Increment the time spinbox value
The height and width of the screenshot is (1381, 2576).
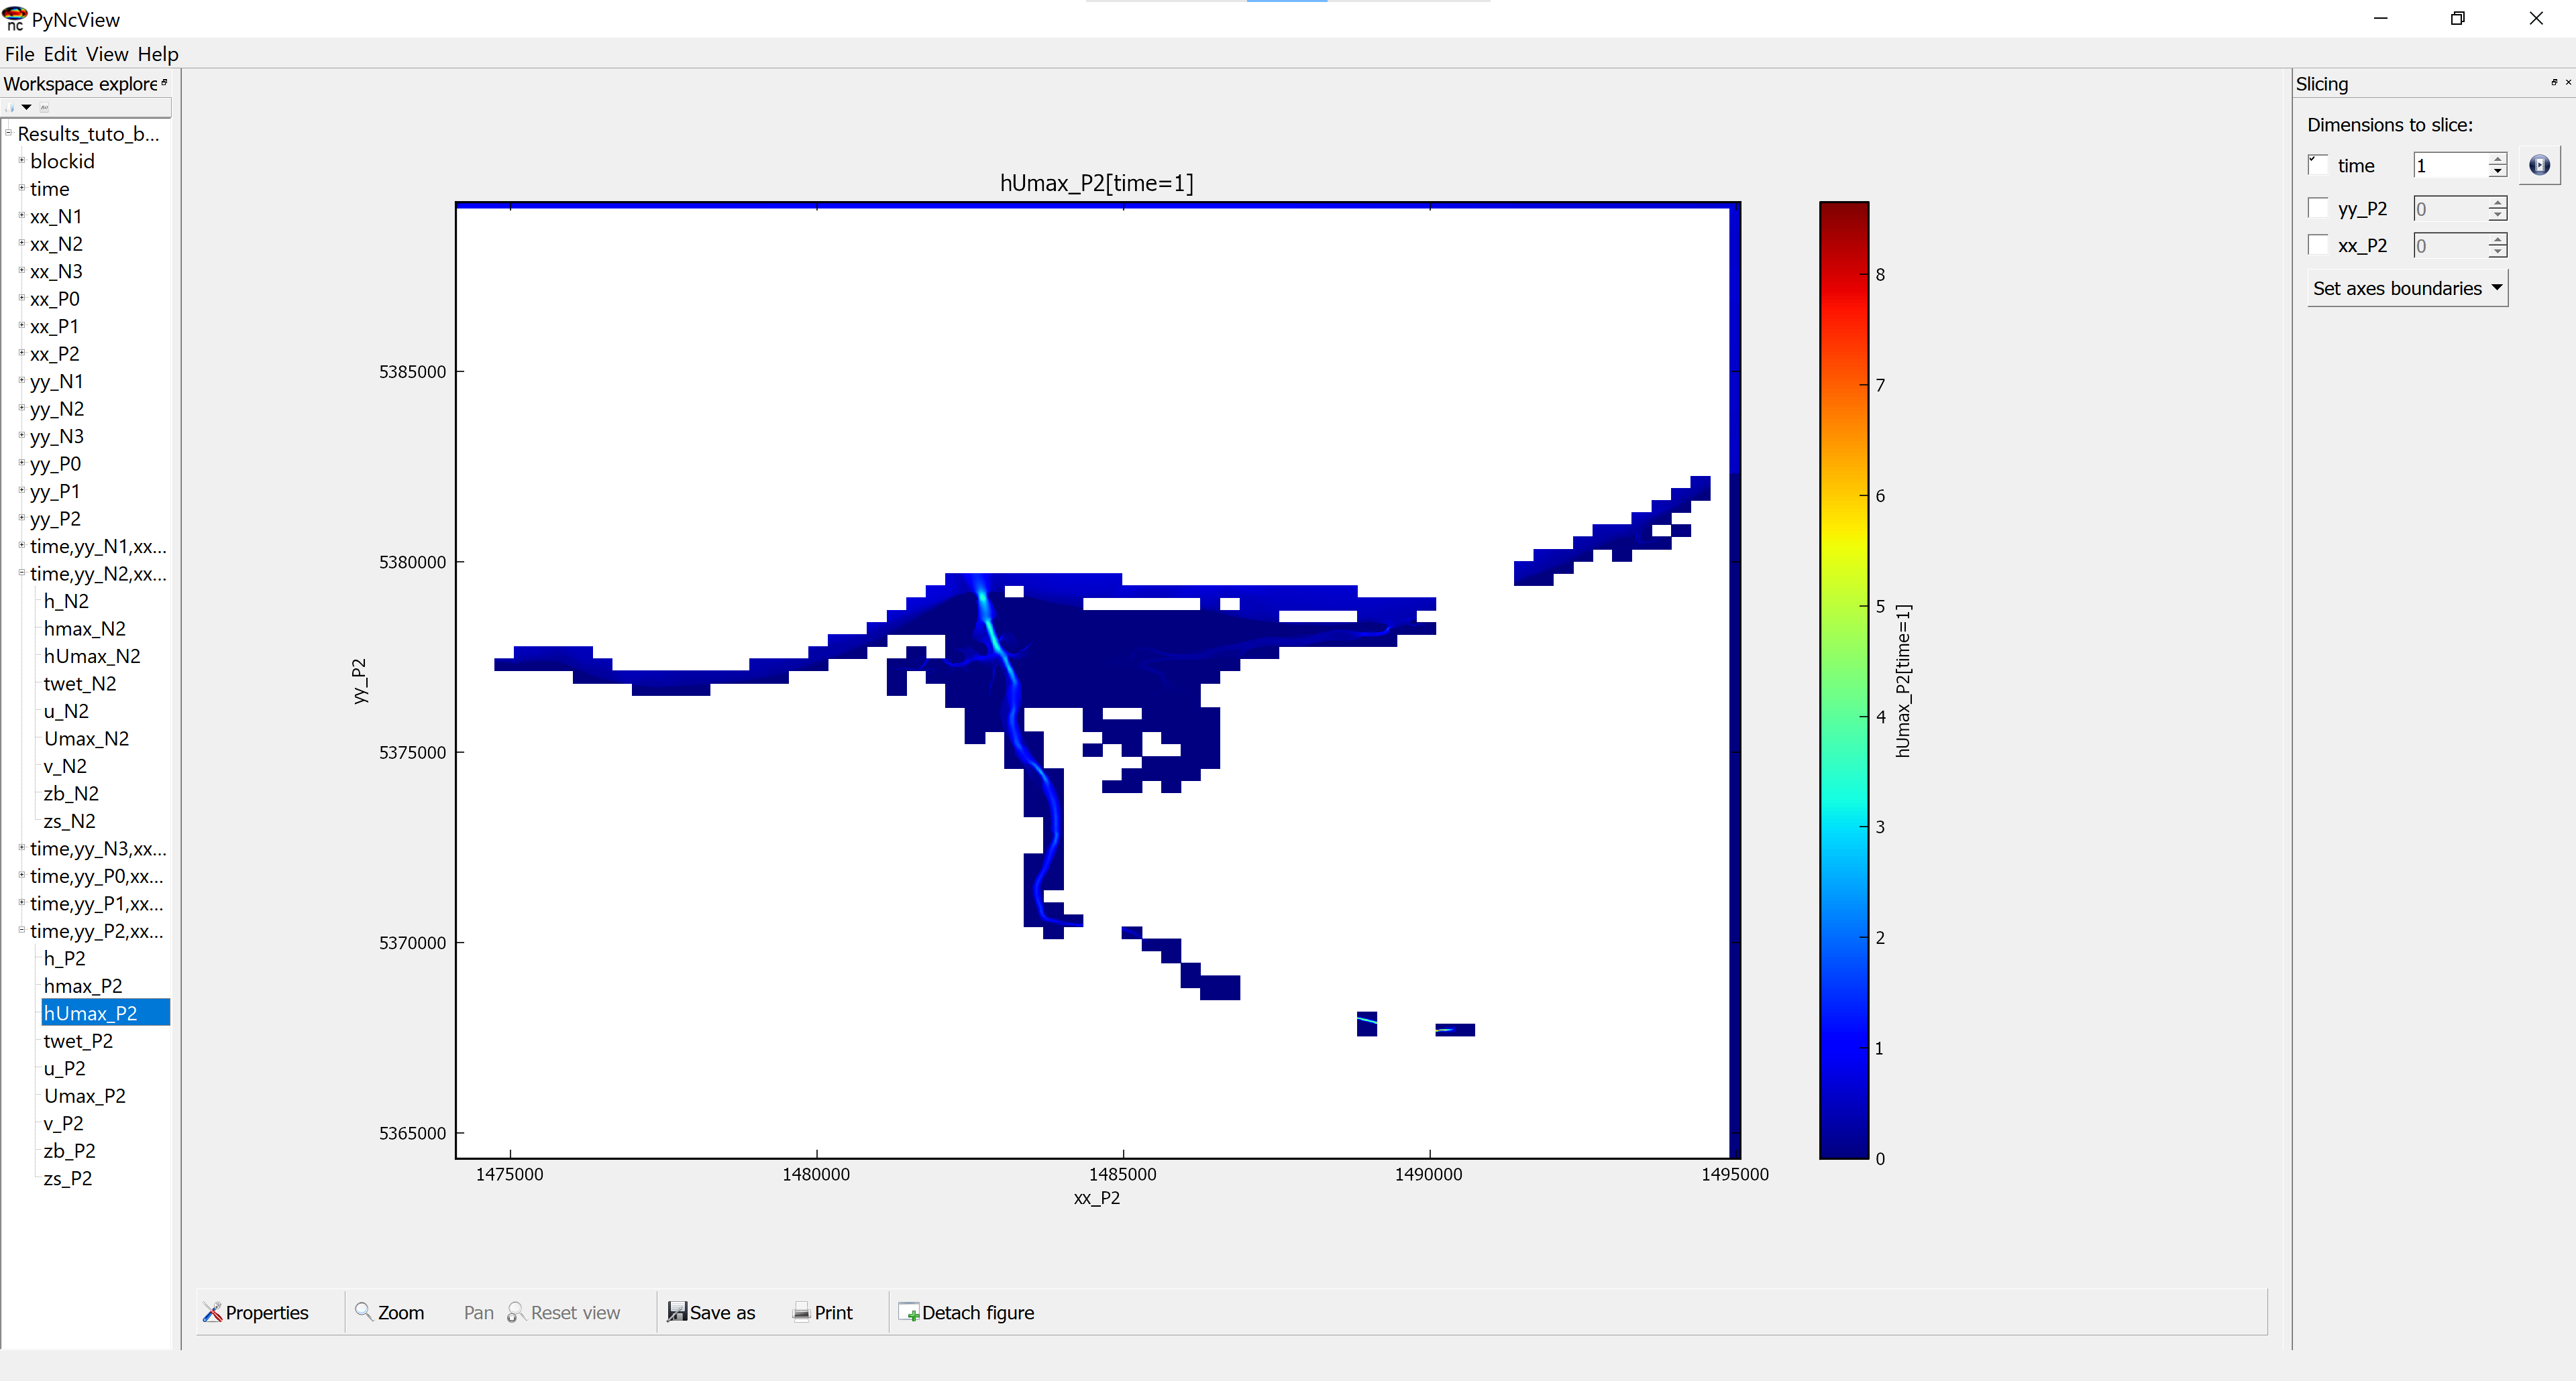2497,159
